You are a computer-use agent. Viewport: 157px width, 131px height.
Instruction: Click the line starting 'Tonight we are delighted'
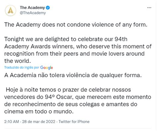tap(66, 39)
